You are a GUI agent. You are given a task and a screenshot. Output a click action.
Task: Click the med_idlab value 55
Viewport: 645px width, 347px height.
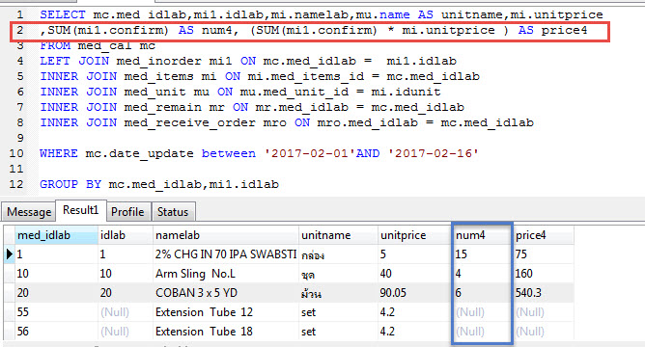click(56, 312)
